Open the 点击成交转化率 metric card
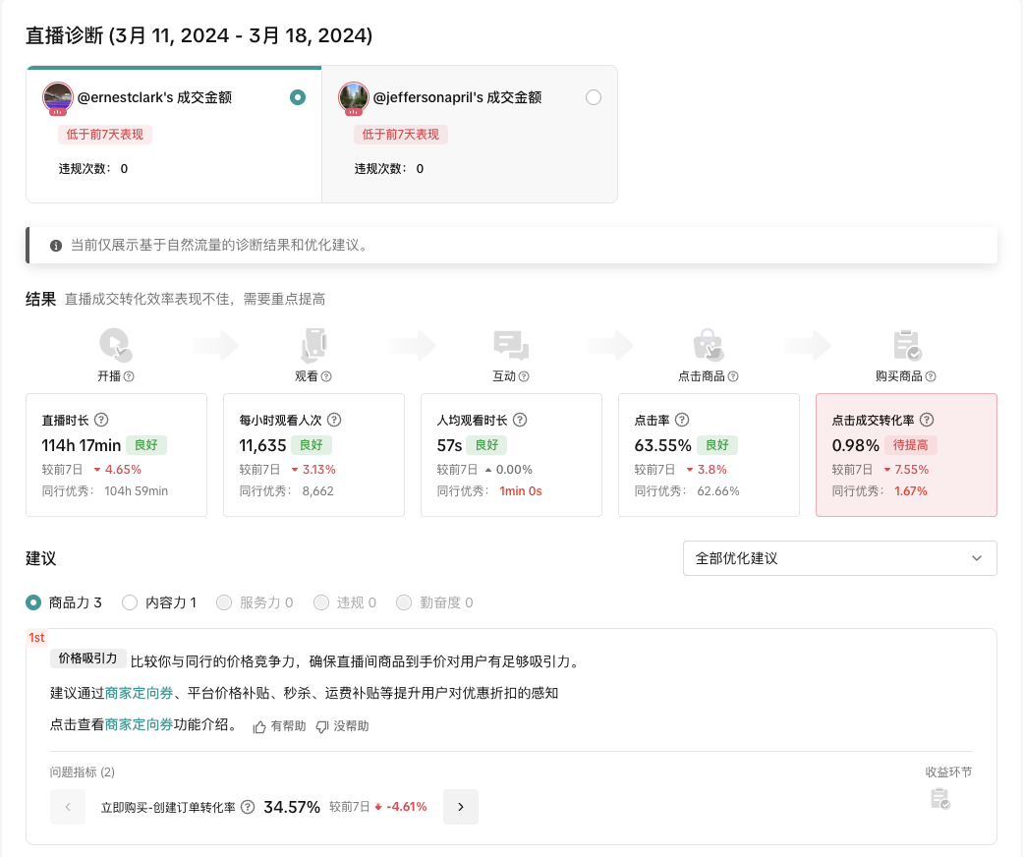Viewport: 1023px width, 857px height. [906, 455]
